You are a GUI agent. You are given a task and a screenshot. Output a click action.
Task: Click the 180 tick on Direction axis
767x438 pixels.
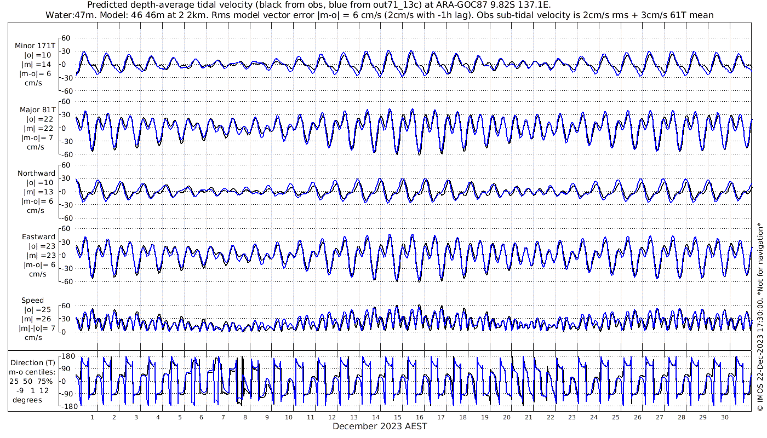[x=67, y=356]
